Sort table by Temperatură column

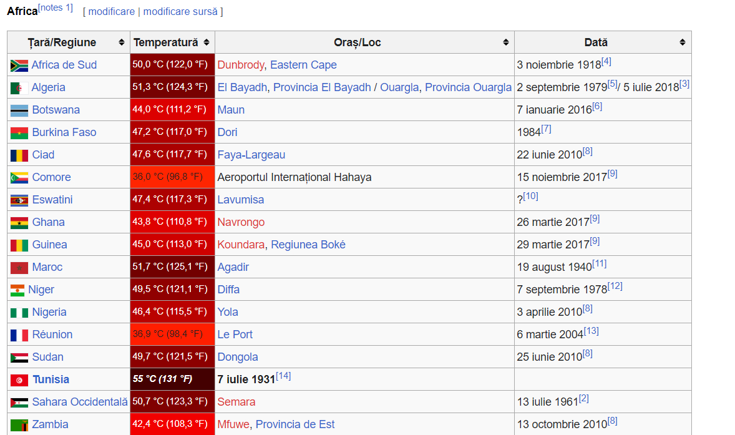pyautogui.click(x=207, y=42)
